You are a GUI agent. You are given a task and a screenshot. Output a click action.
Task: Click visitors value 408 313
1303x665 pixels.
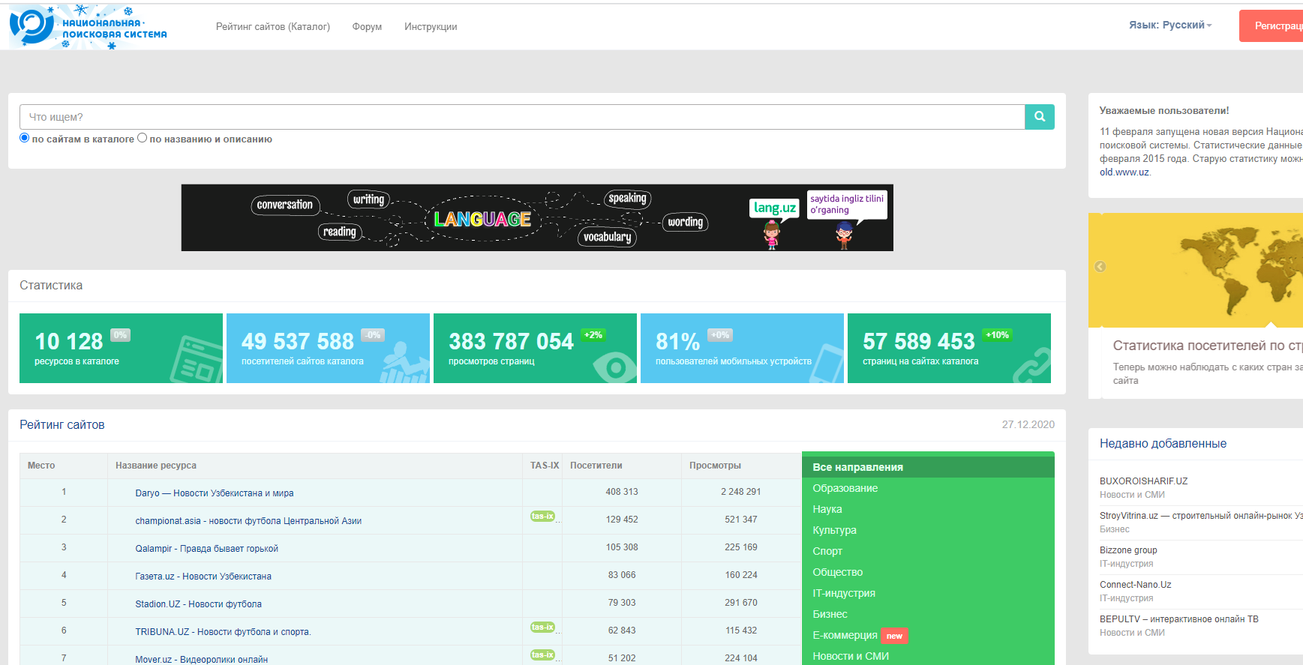click(622, 492)
